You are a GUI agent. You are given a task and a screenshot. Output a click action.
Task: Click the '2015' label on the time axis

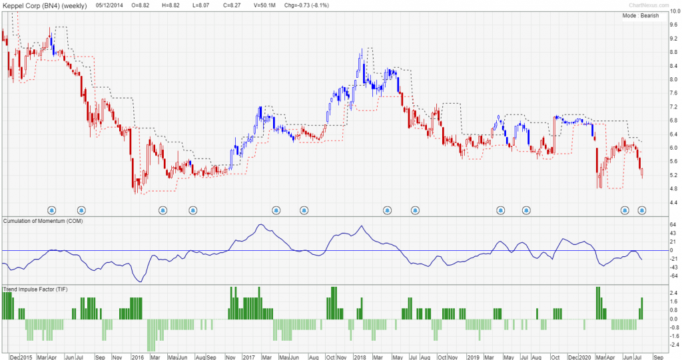26,357
